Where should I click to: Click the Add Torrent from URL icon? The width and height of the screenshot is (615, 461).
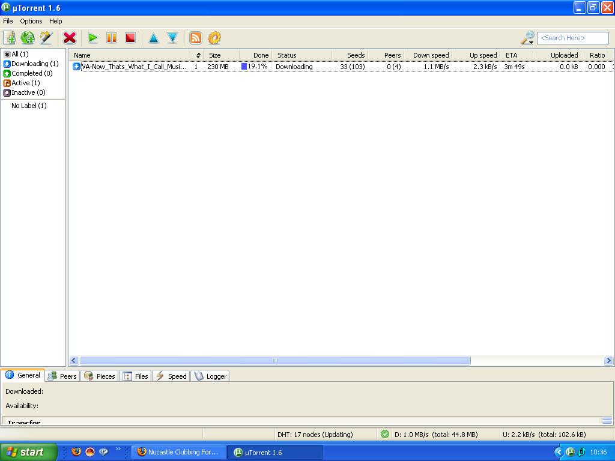click(28, 38)
